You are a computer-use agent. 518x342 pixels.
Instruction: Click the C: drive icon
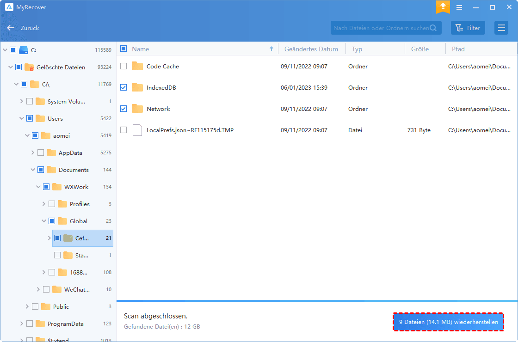click(24, 50)
